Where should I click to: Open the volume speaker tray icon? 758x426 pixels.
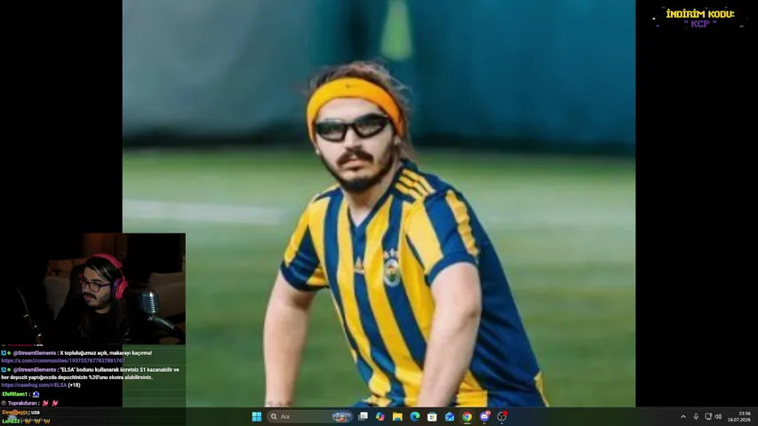tap(718, 416)
